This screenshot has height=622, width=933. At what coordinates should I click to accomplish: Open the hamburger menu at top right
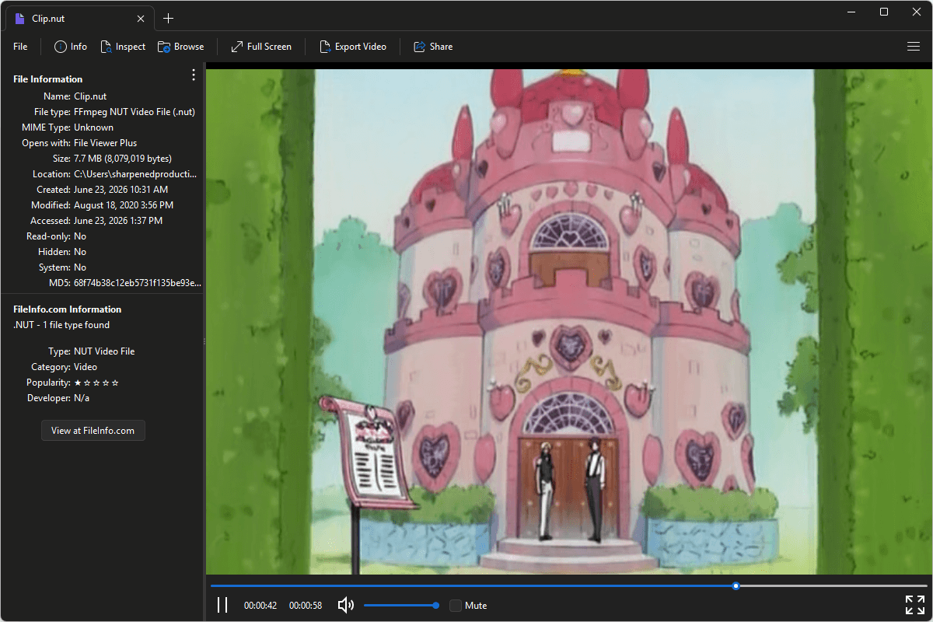click(x=914, y=47)
